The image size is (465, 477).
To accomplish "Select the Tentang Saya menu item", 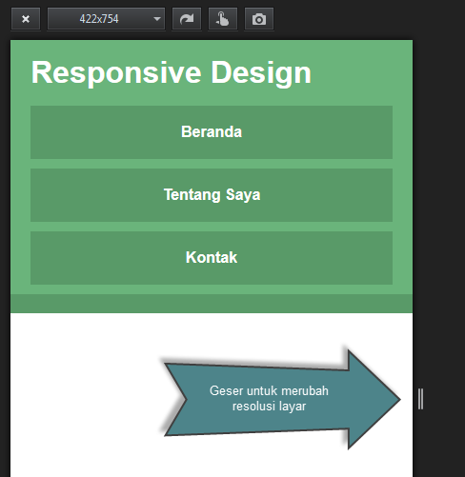I will [212, 195].
